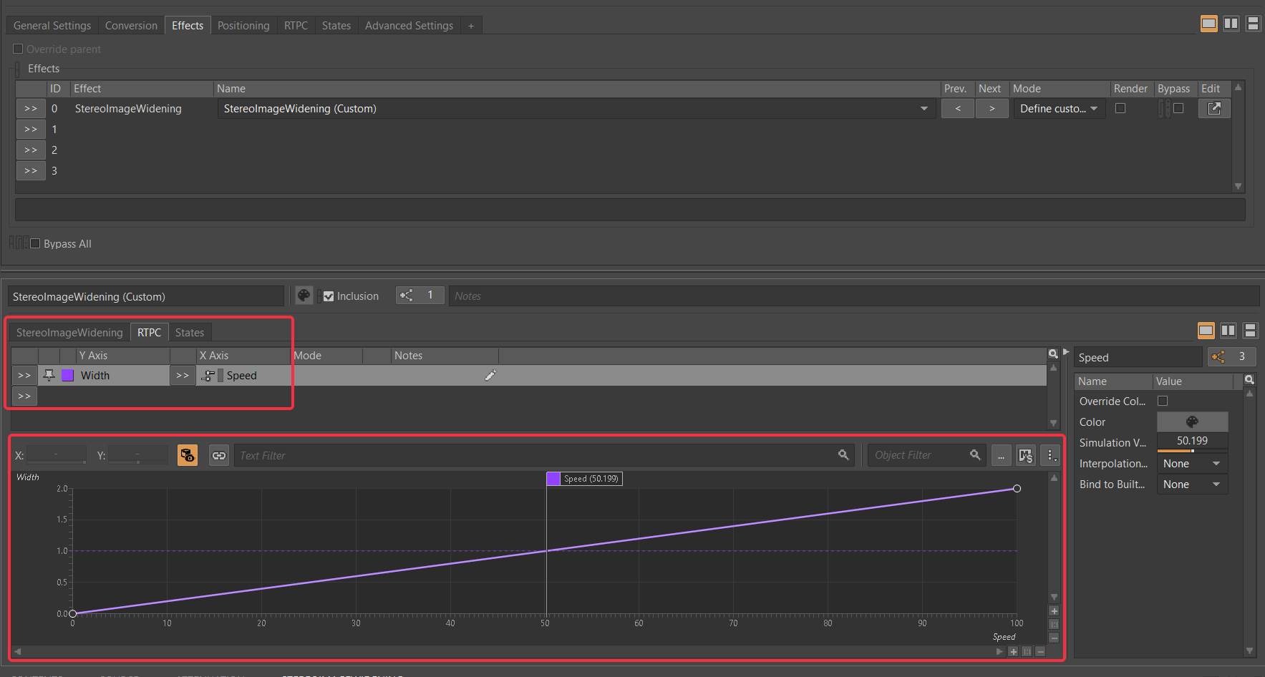Zoom out the graph vertically with minus
The height and width of the screenshot is (677, 1265).
[x=1054, y=638]
